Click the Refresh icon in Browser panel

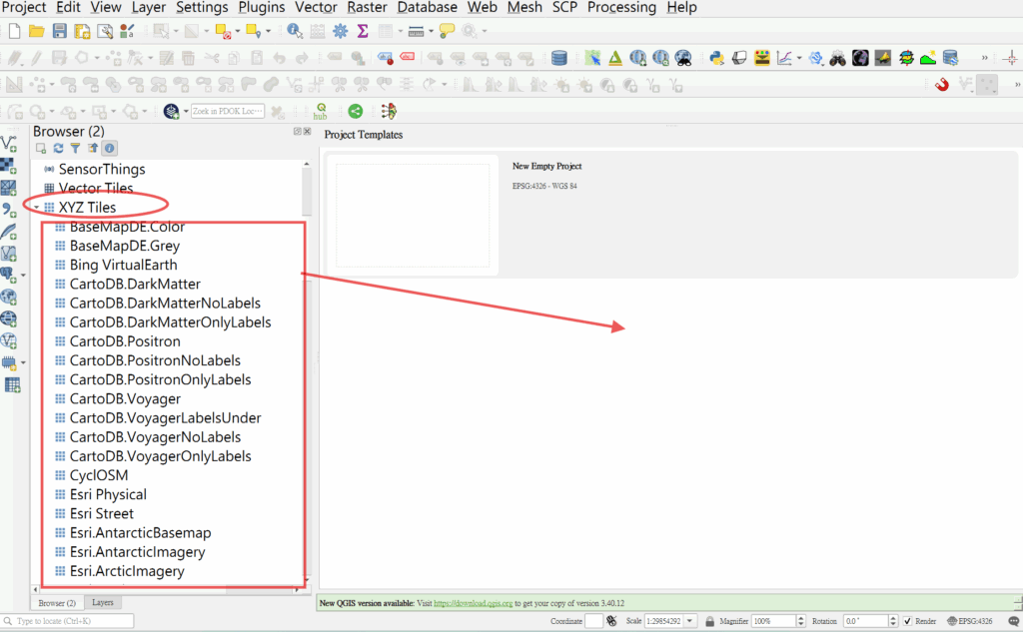[x=59, y=148]
